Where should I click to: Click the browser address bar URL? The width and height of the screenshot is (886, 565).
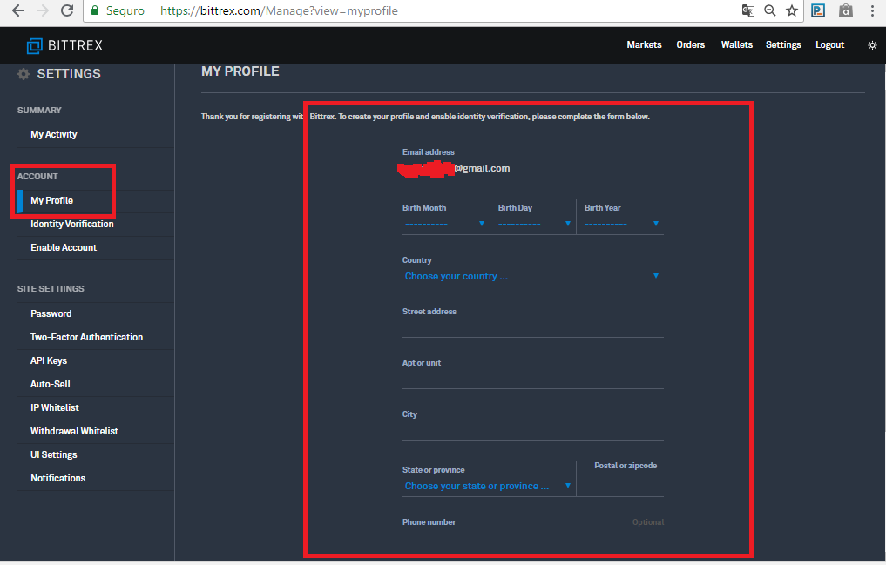(279, 10)
